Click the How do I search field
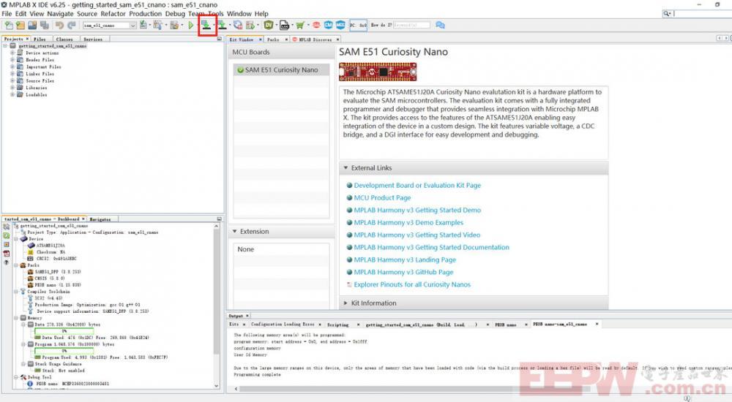 (x=411, y=25)
